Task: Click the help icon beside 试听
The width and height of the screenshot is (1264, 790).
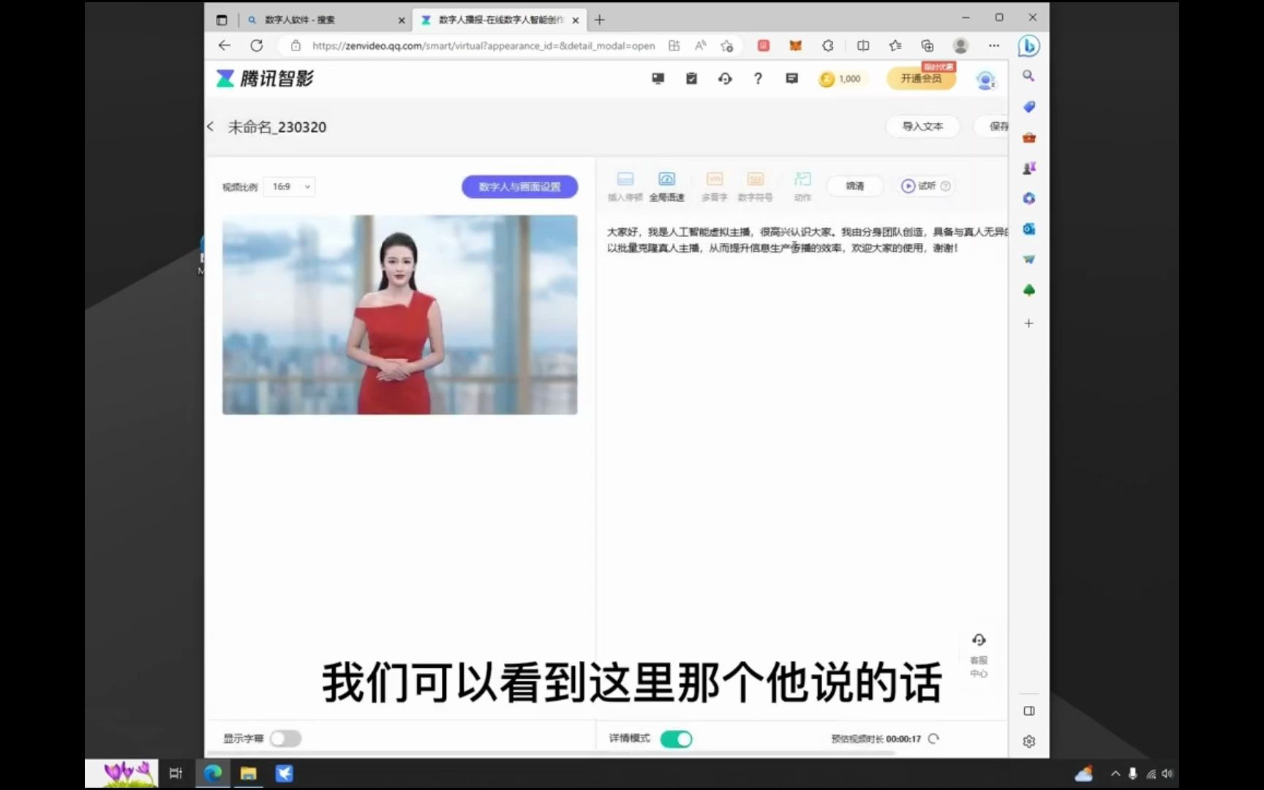Action: coord(945,186)
